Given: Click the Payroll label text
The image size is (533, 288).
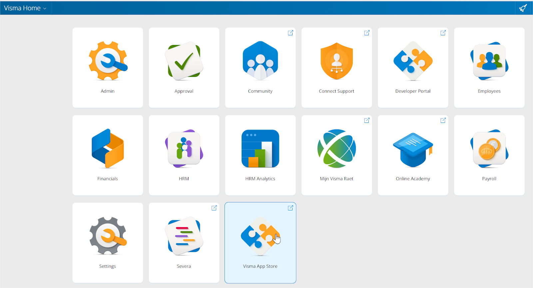Looking at the screenshot, I should [x=489, y=179].
